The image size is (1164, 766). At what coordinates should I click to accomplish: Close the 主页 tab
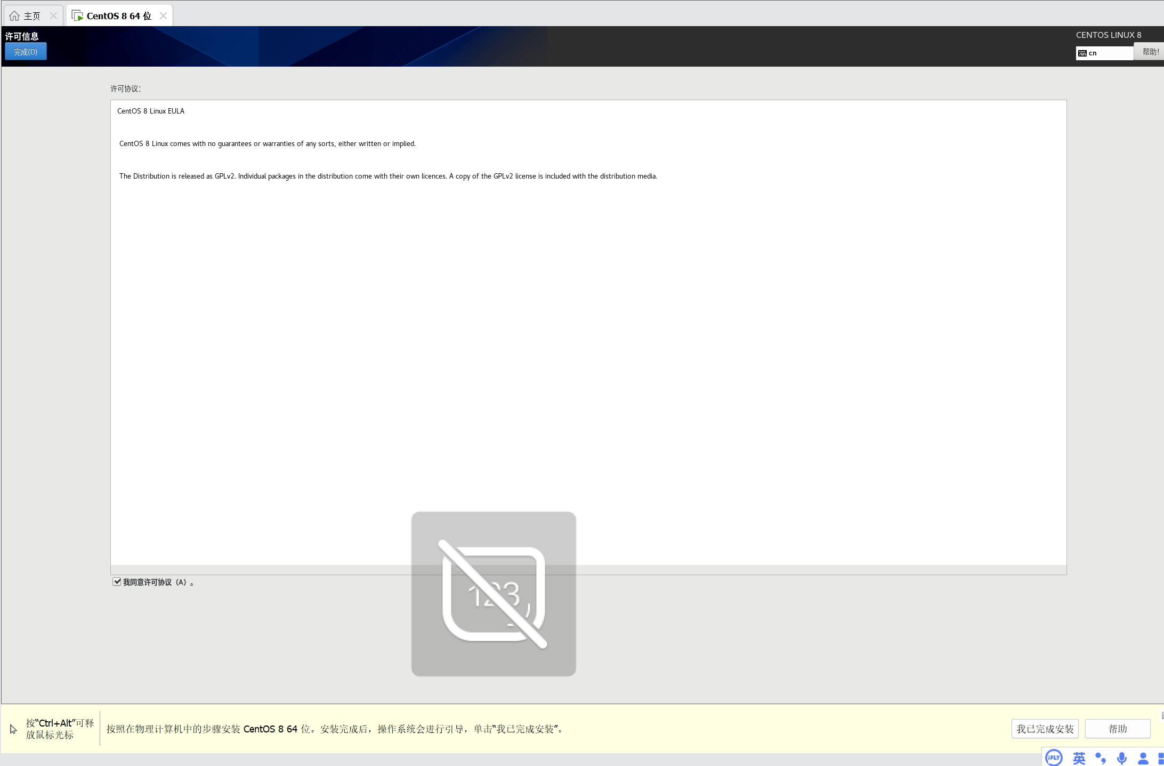point(53,16)
